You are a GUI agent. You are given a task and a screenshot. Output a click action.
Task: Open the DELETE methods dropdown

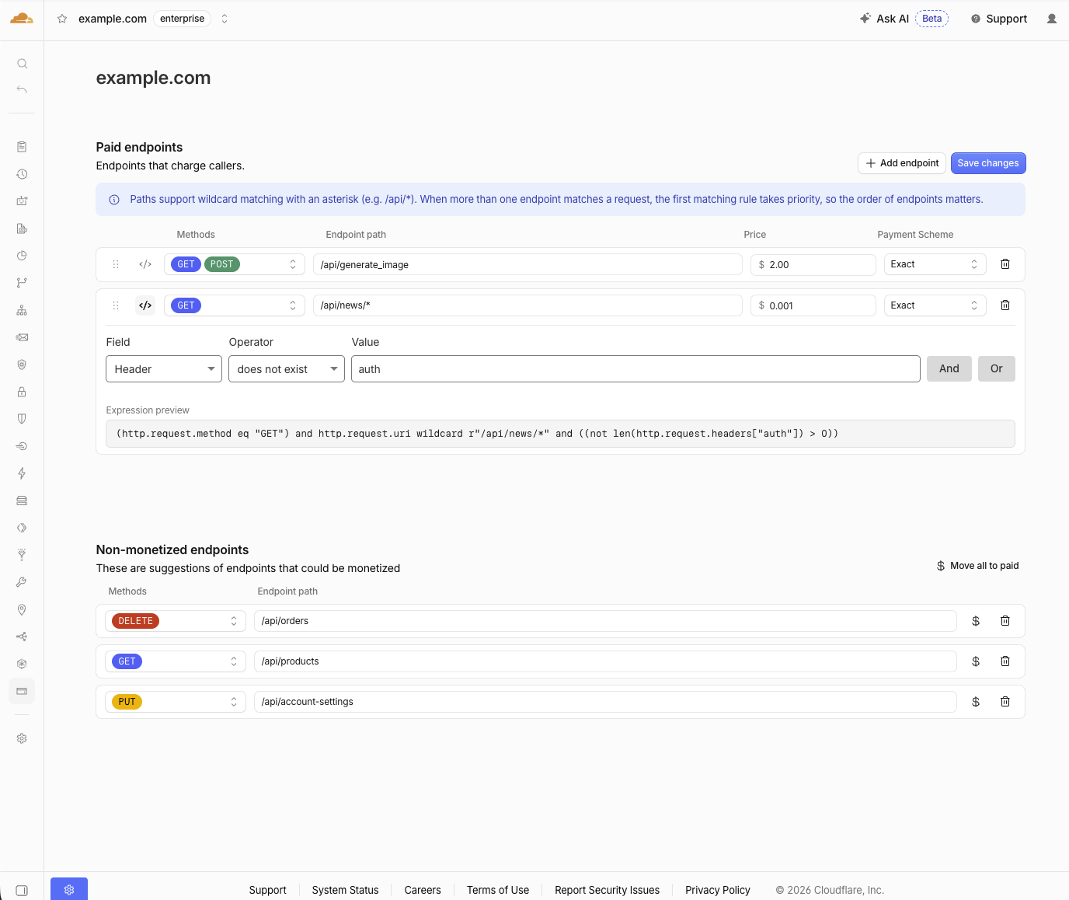(x=176, y=621)
